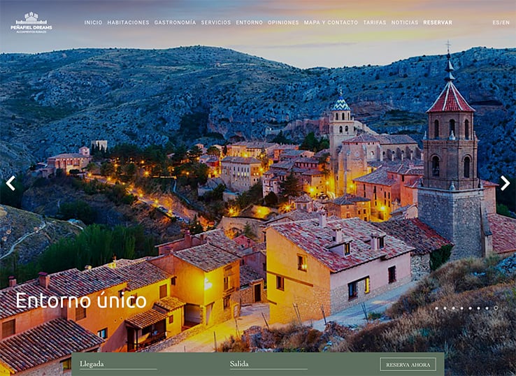Select the third carousel pagination dot
The image size is (516, 376).
454,308
